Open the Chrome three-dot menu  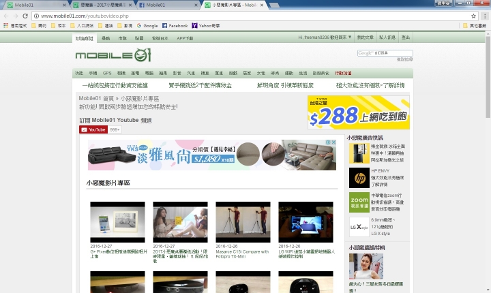[x=485, y=16]
